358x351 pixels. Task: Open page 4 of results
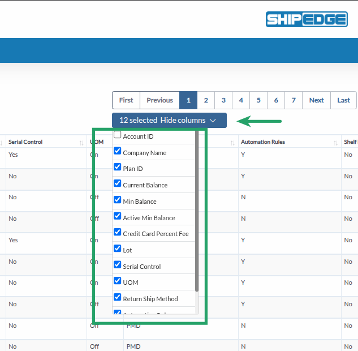pos(241,100)
